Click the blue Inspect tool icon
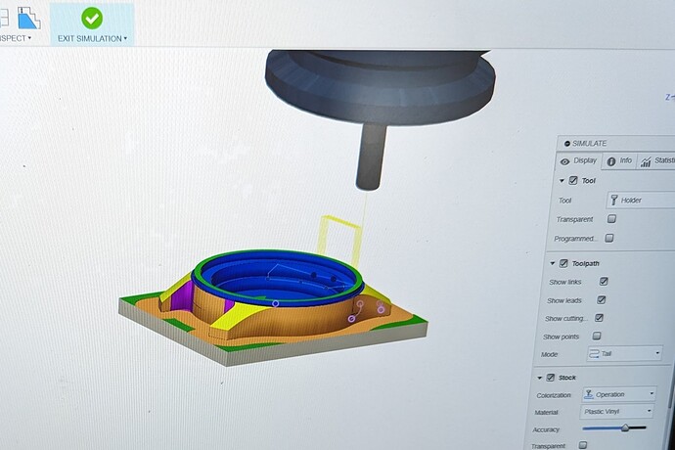 pos(27,17)
